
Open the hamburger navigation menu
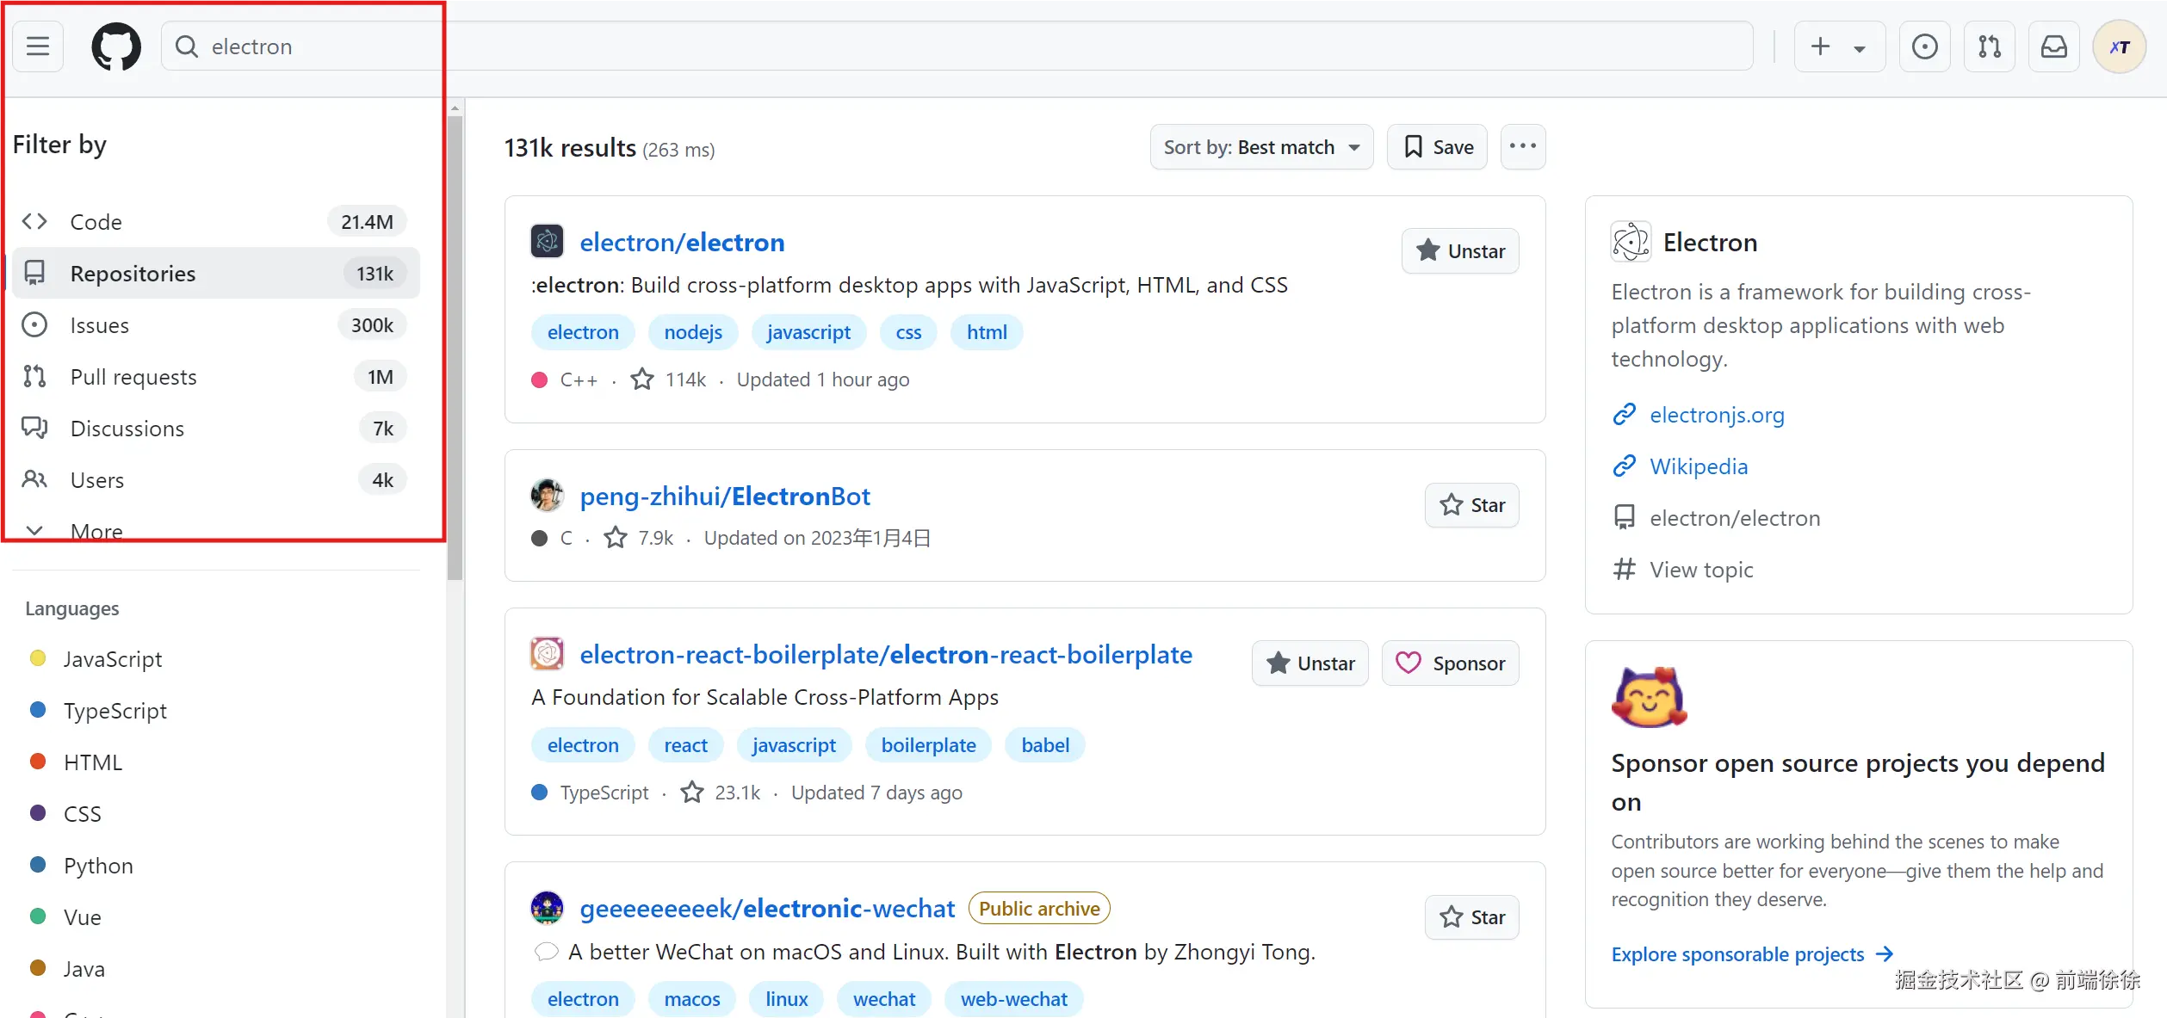(38, 46)
